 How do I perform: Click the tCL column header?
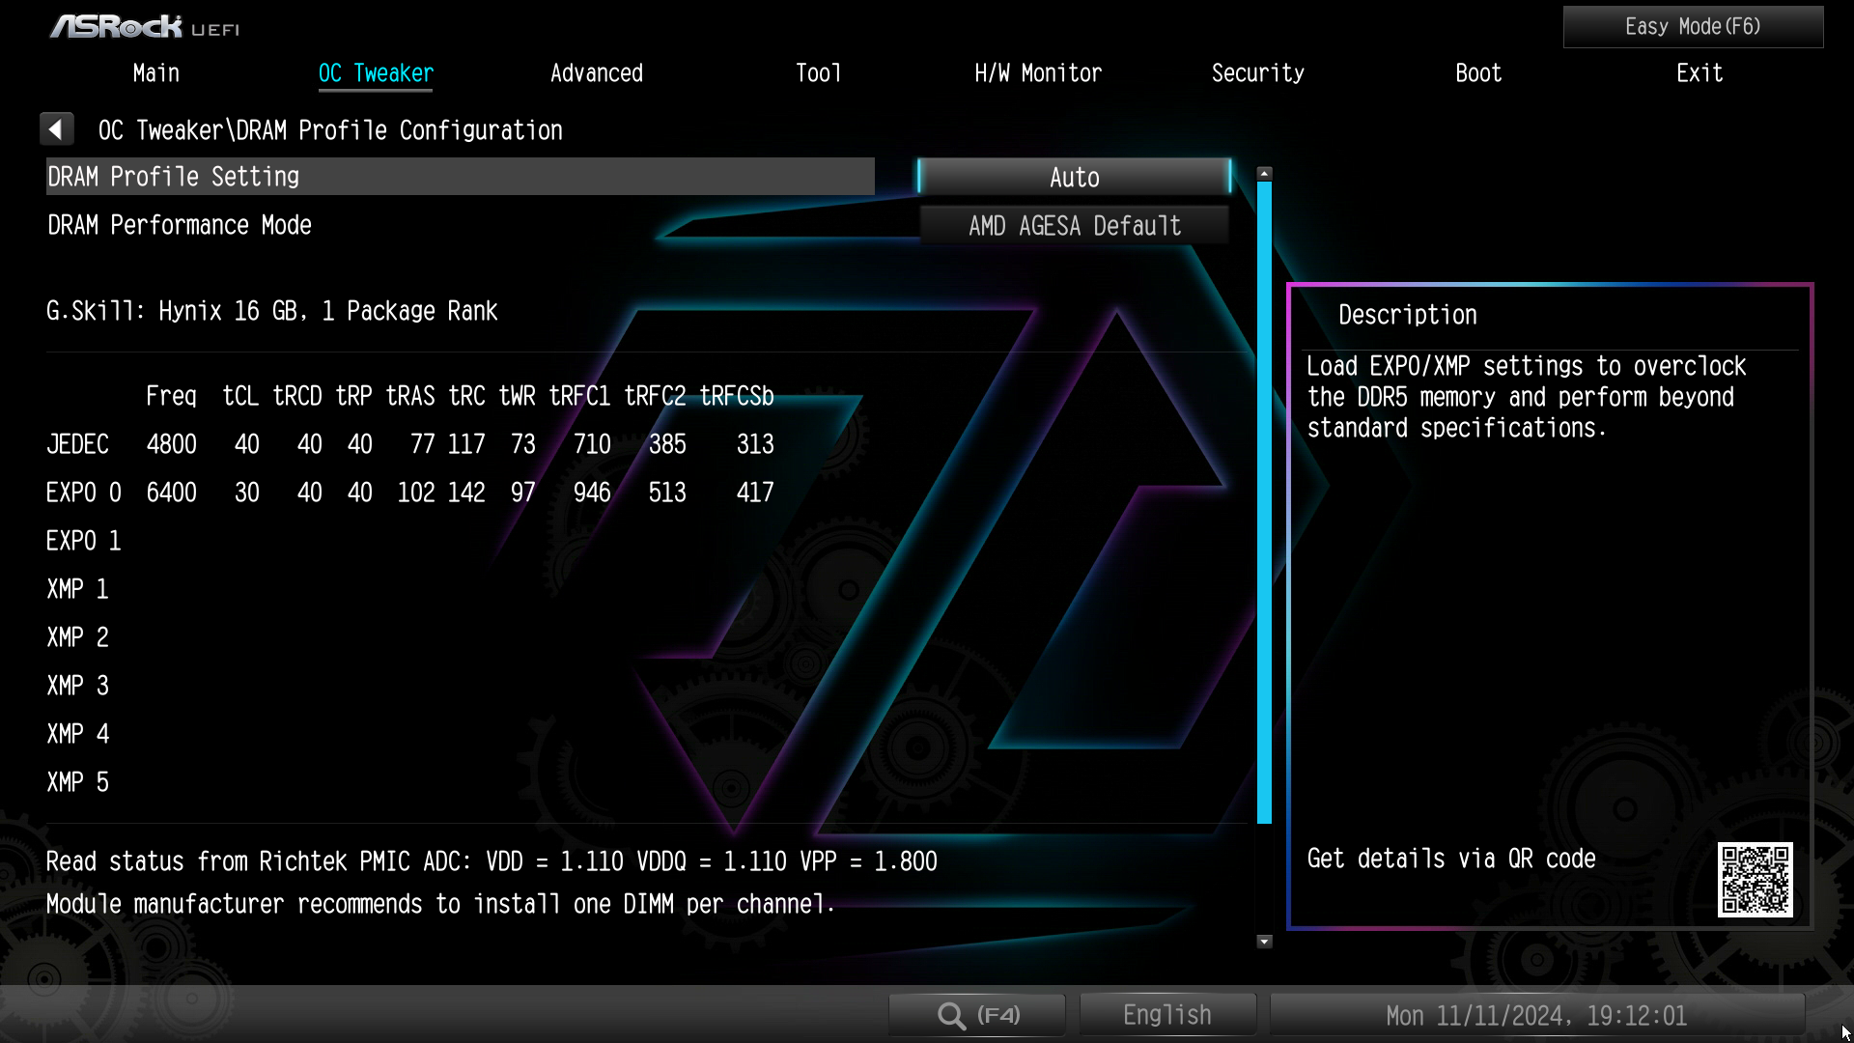[240, 397]
